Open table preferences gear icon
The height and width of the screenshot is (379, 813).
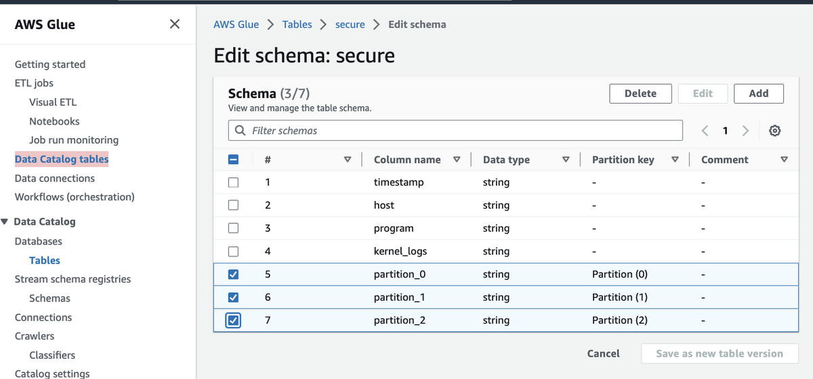[775, 131]
